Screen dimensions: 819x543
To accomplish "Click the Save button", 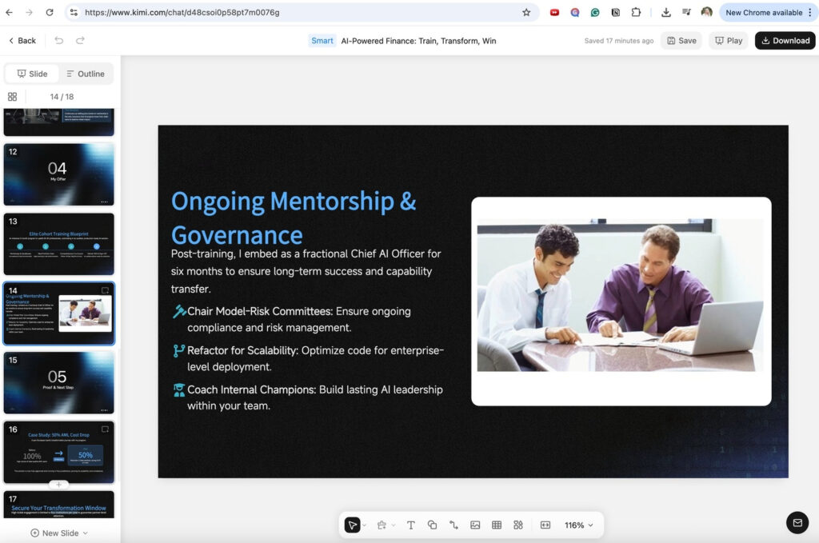I will [681, 40].
